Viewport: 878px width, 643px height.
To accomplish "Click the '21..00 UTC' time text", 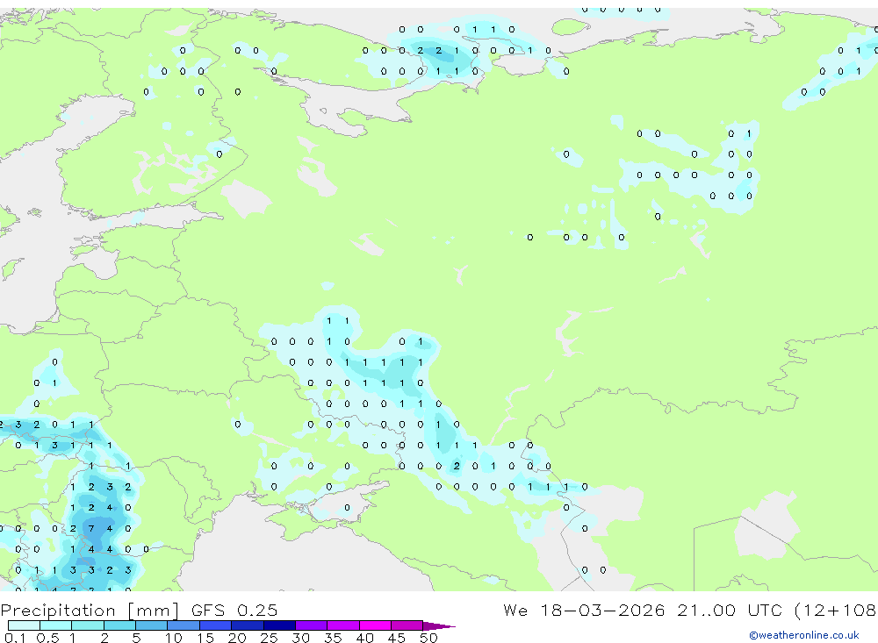I will tap(729, 610).
